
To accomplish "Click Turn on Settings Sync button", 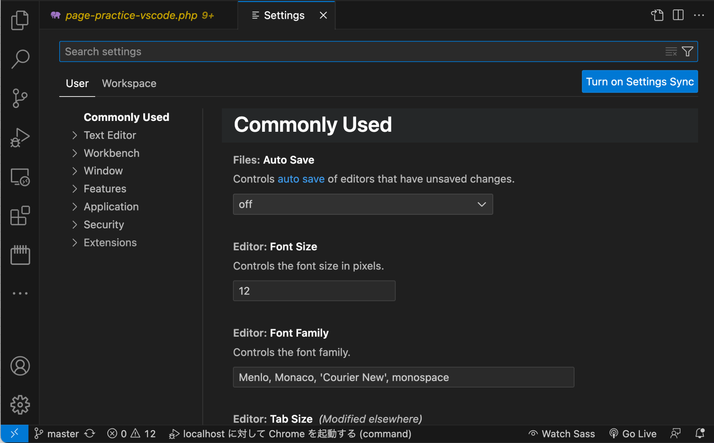I will pyautogui.click(x=639, y=82).
